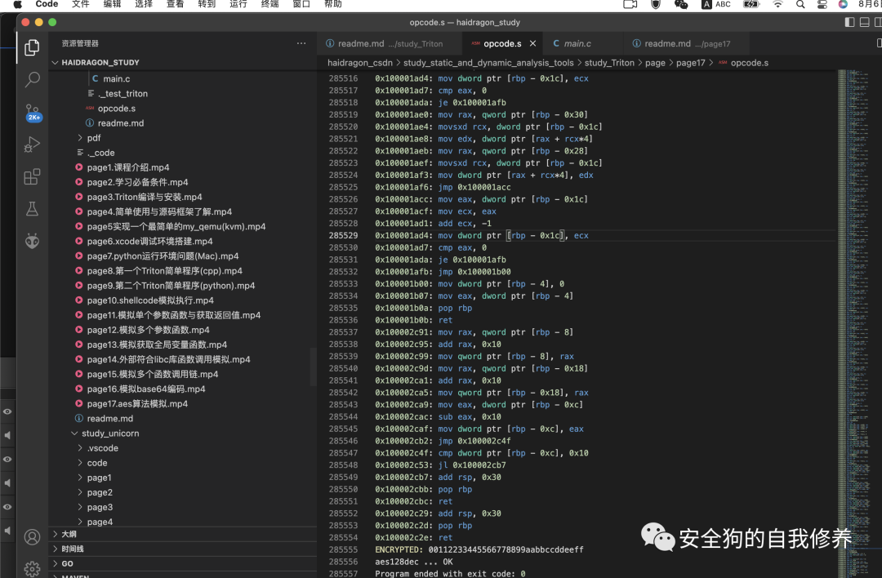Viewport: 882px width, 578px height.
Task: Open the Search view in activity bar
Action: tap(32, 79)
